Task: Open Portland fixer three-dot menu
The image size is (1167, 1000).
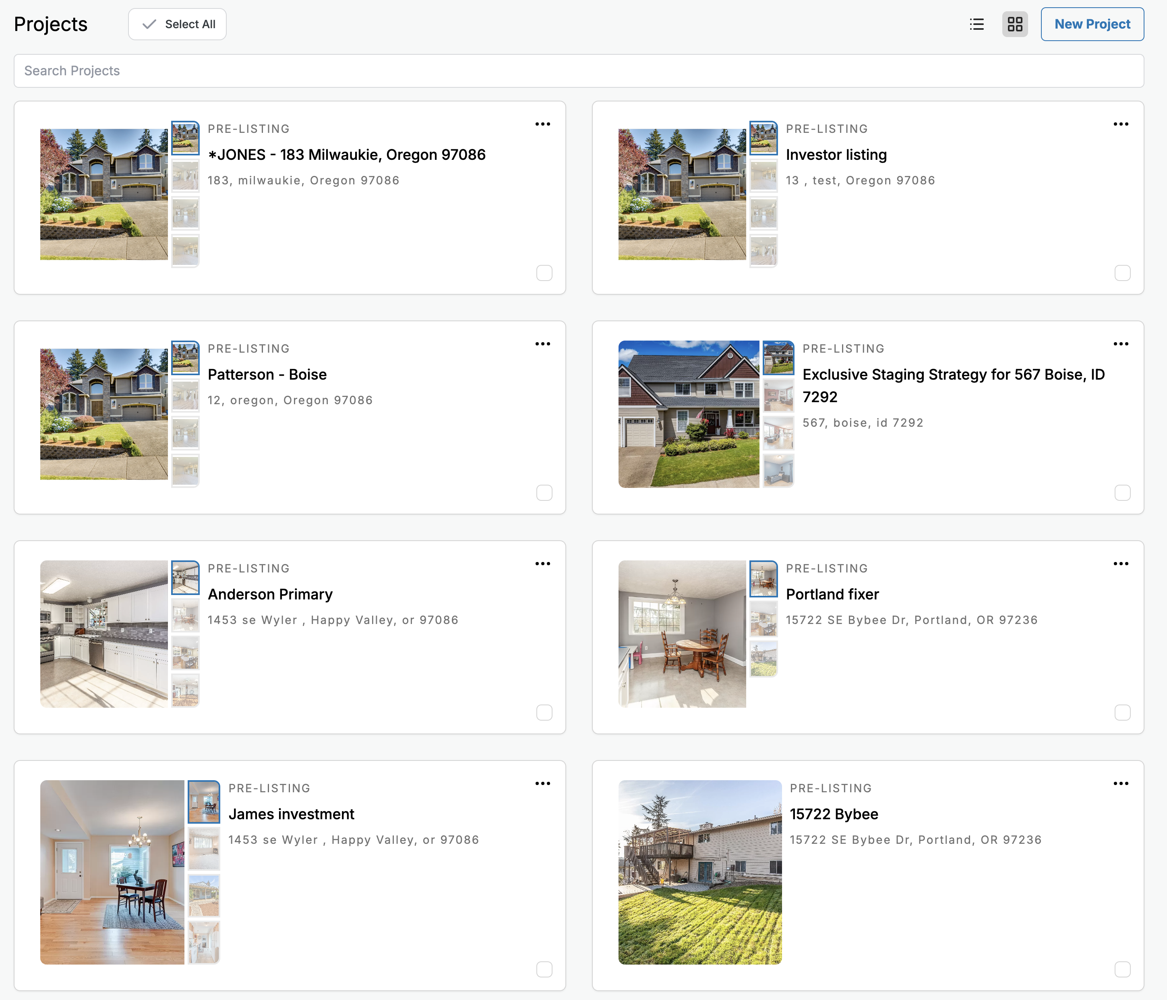Action: tap(1120, 564)
